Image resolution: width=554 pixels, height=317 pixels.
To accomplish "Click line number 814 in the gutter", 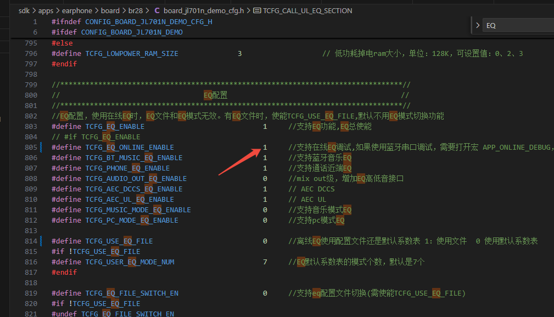I will click(31, 241).
